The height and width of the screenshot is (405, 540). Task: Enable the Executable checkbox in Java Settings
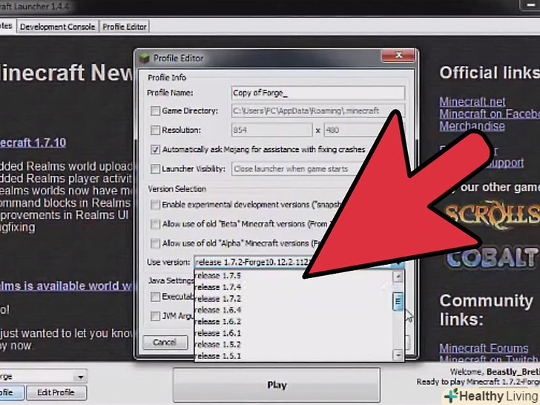(155, 297)
